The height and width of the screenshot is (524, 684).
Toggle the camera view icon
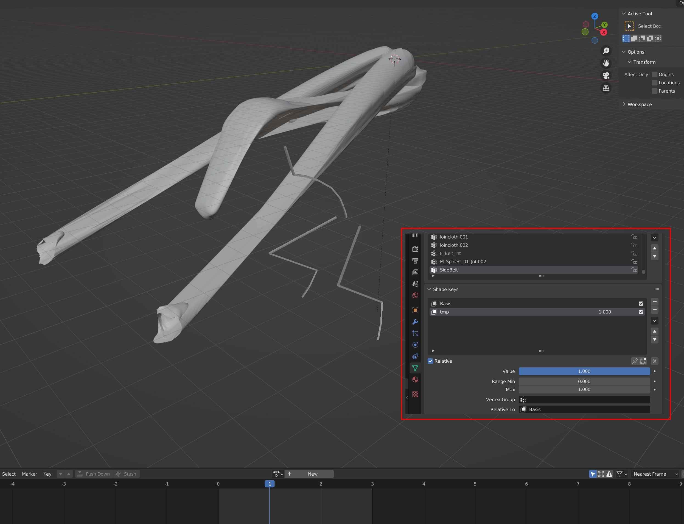(606, 76)
